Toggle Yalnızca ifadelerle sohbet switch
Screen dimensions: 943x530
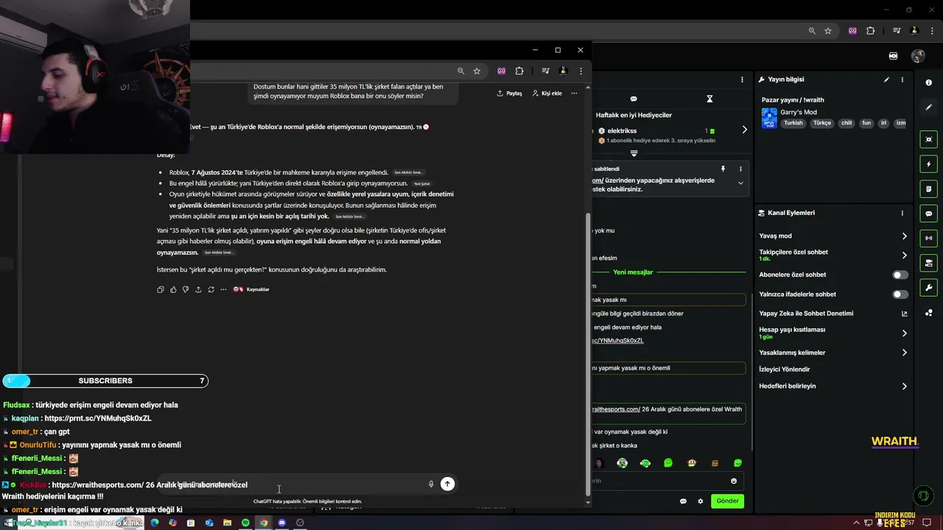[900, 294]
